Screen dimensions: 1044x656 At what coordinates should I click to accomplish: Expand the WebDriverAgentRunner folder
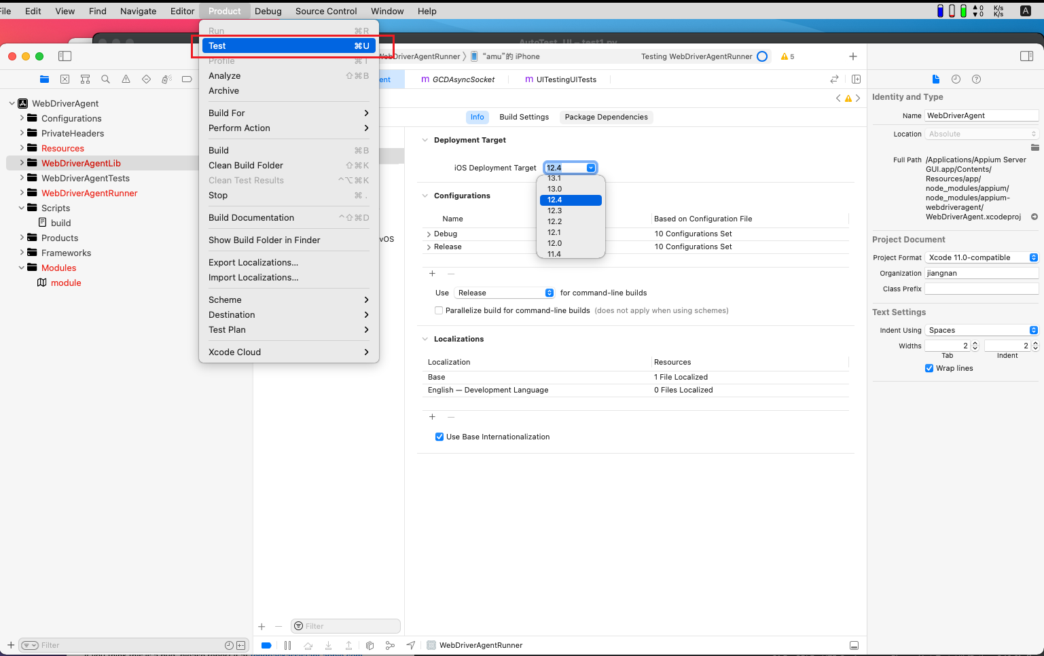click(x=22, y=193)
